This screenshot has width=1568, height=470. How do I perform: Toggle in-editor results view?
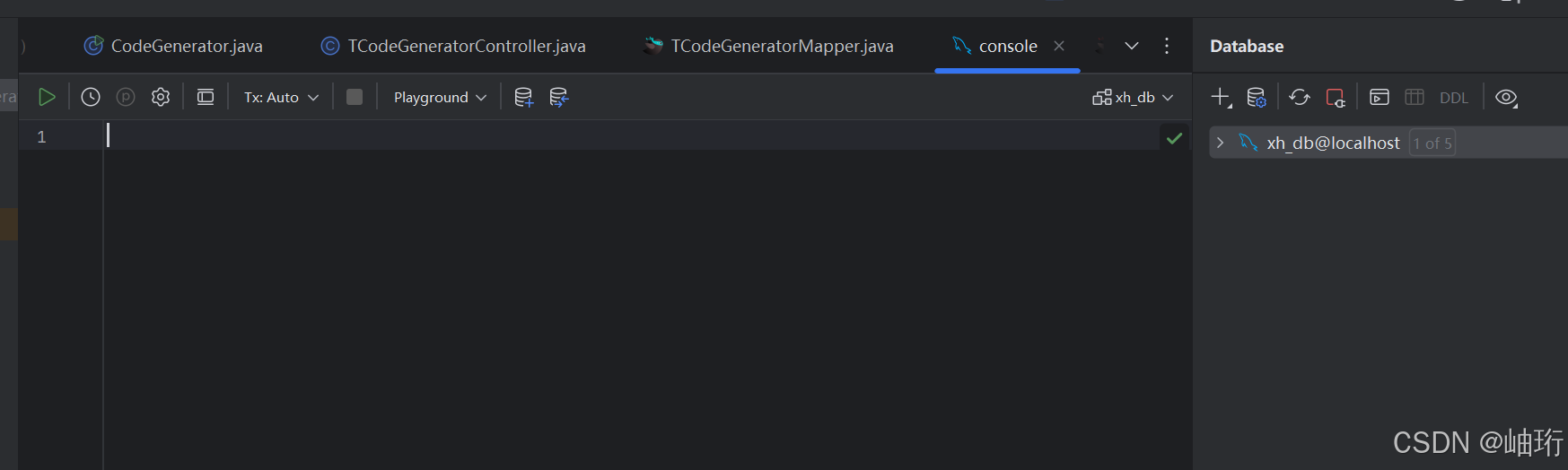point(206,97)
